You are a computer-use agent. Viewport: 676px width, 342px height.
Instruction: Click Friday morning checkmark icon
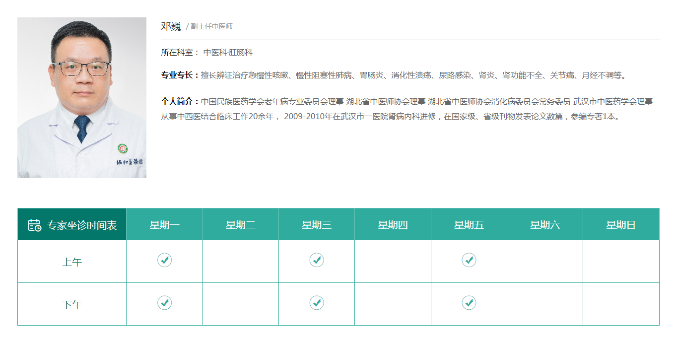(469, 260)
